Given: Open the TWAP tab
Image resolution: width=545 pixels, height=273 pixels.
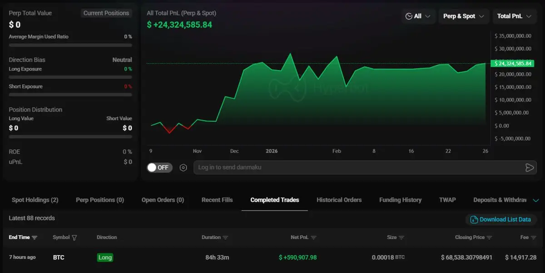Looking at the screenshot, I should pos(447,200).
